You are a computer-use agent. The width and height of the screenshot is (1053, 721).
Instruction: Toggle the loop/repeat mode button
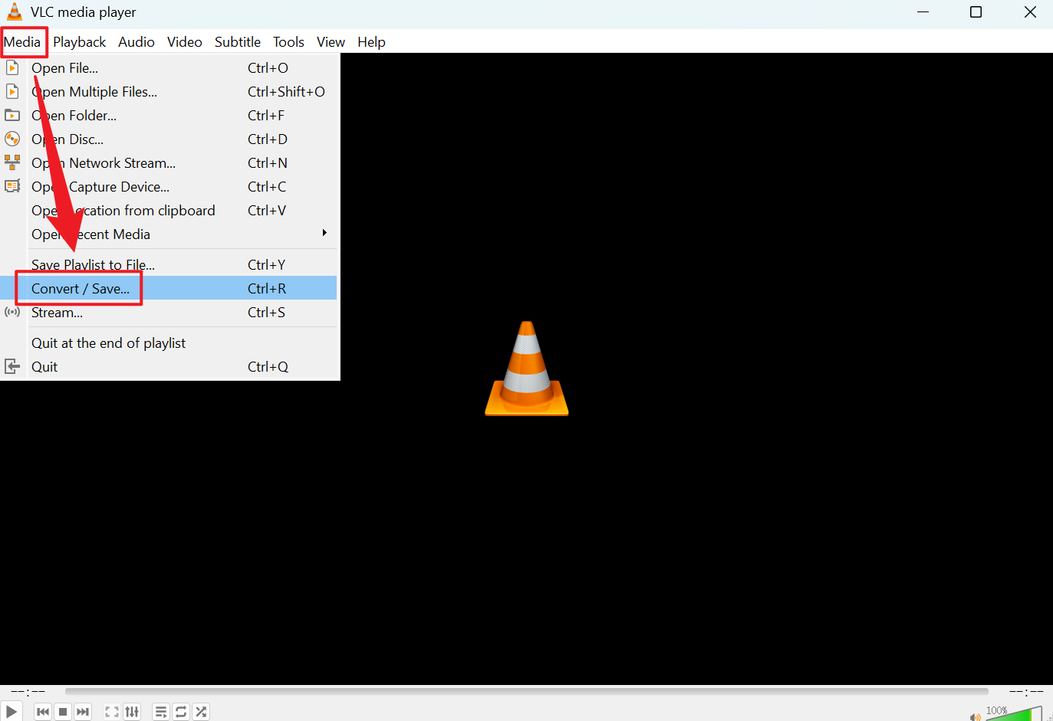tap(181, 712)
